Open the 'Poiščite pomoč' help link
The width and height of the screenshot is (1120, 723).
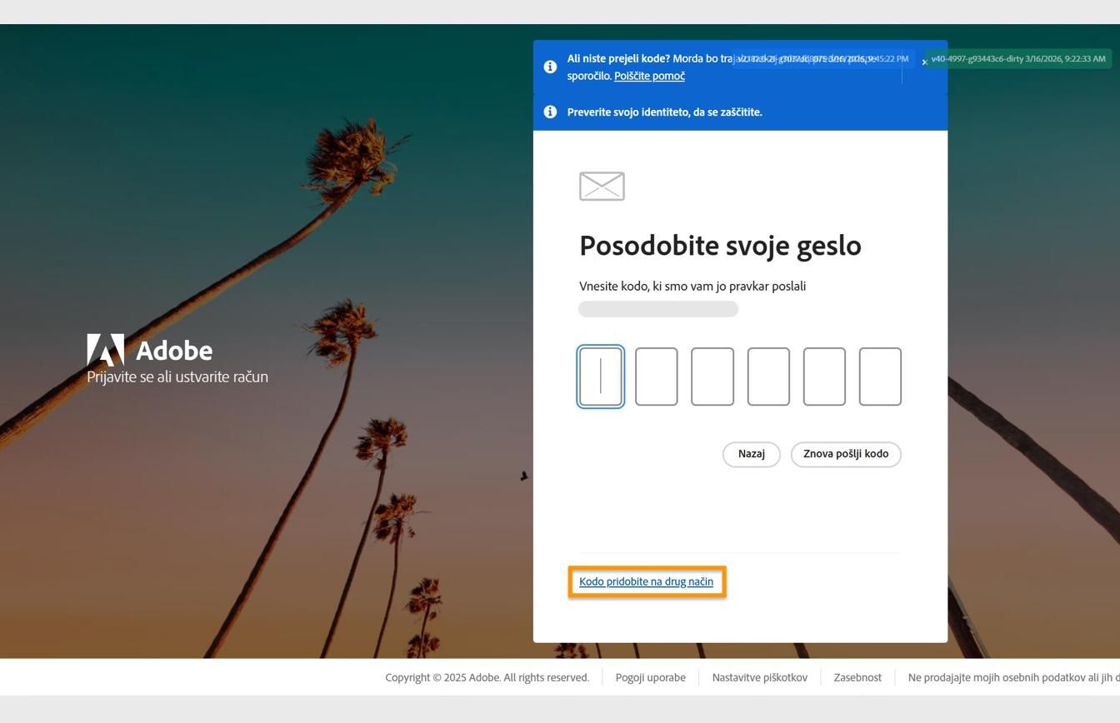[649, 76]
